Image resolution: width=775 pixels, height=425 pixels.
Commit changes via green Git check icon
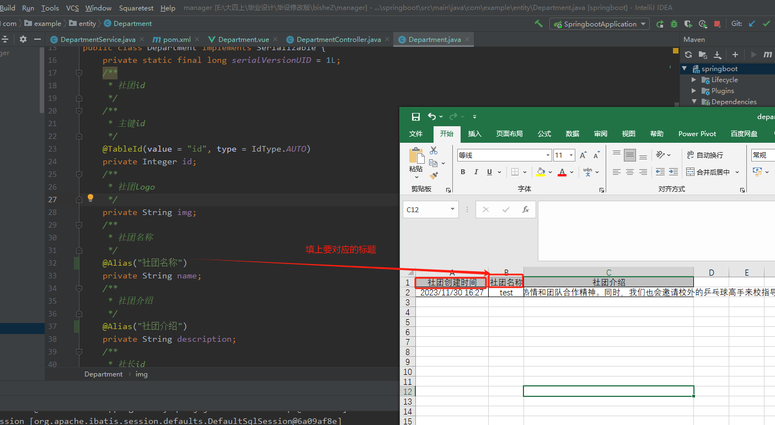[767, 24]
